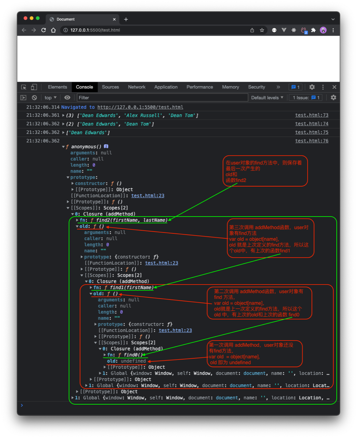The height and width of the screenshot is (438, 357).
Task: Expand fn: find1(firstName) entry
Action: tap(91, 287)
